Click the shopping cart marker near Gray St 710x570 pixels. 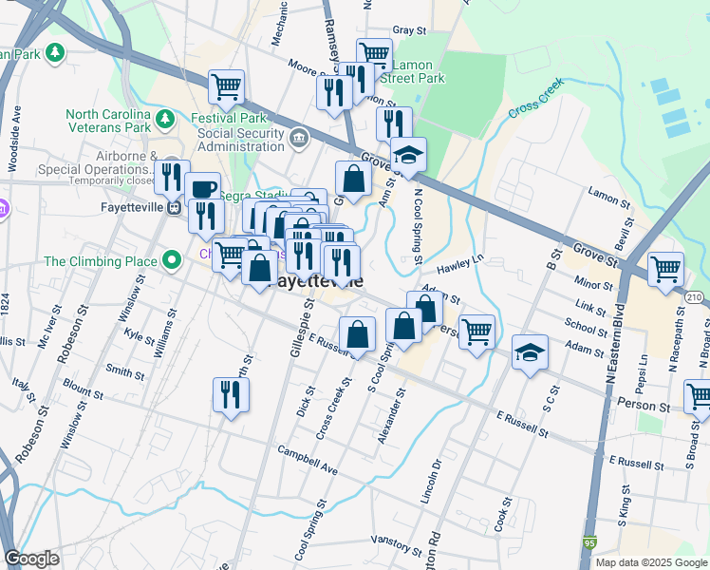click(374, 55)
